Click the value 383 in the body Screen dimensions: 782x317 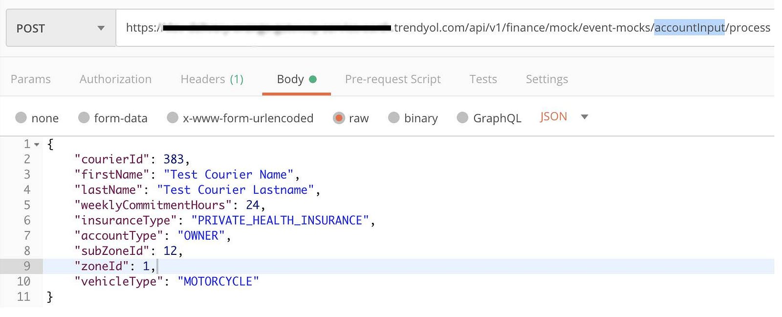tap(174, 159)
